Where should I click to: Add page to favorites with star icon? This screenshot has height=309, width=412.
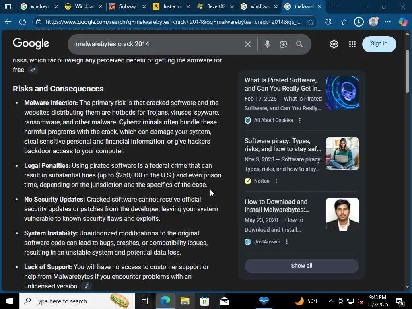pos(311,22)
